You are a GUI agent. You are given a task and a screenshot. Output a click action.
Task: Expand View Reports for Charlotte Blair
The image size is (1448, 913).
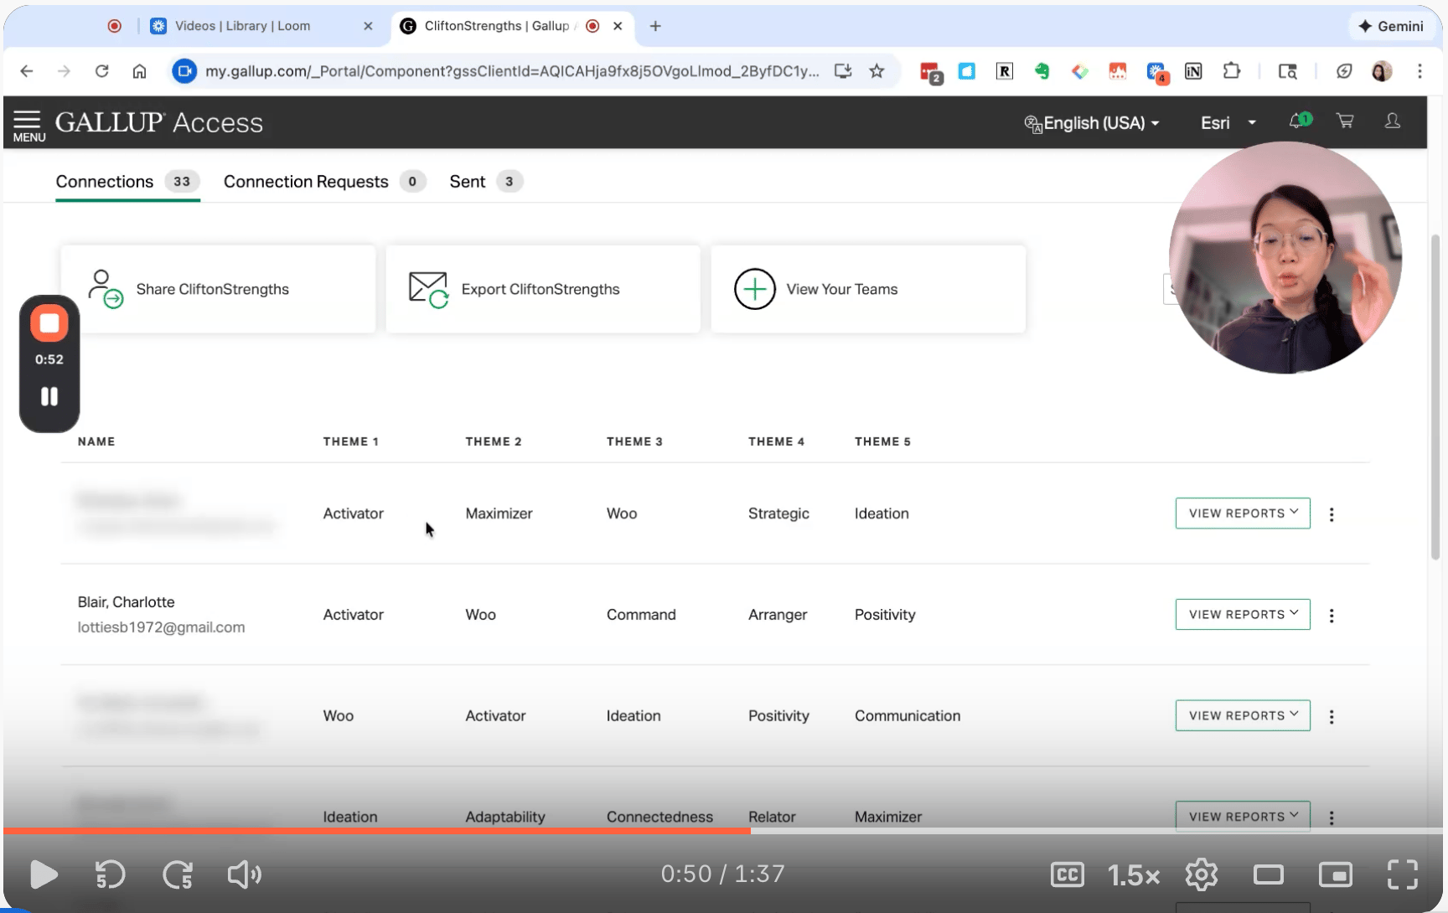click(x=1242, y=615)
